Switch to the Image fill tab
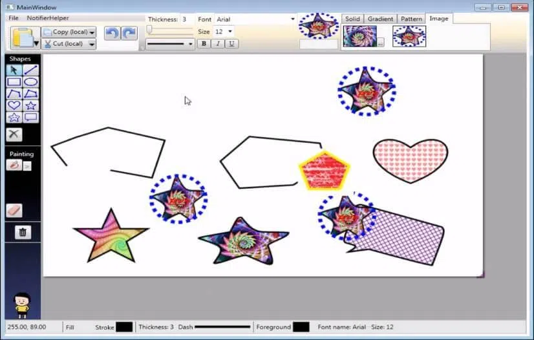 [x=438, y=18]
